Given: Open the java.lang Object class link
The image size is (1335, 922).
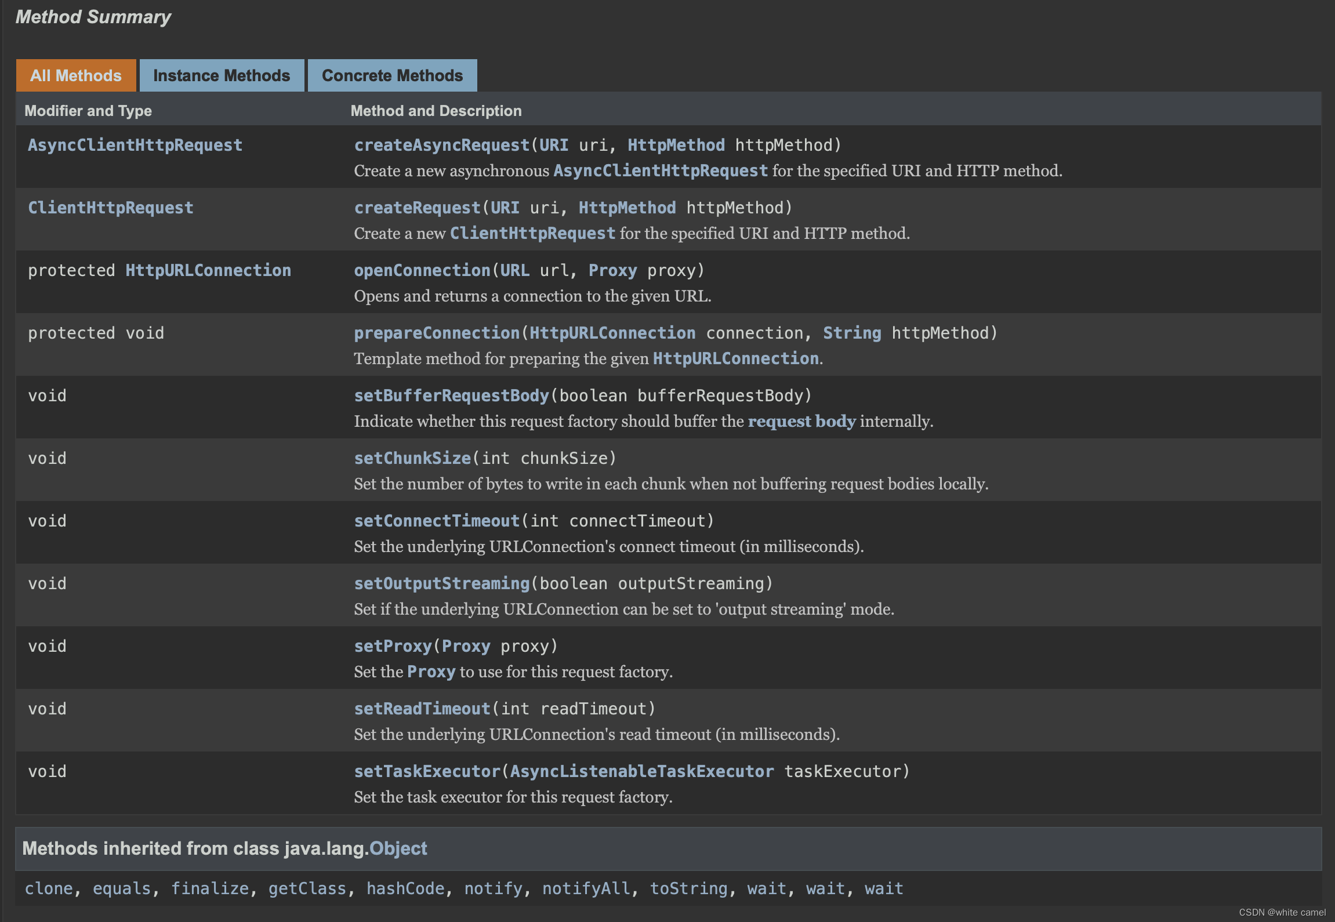Looking at the screenshot, I should click(398, 848).
